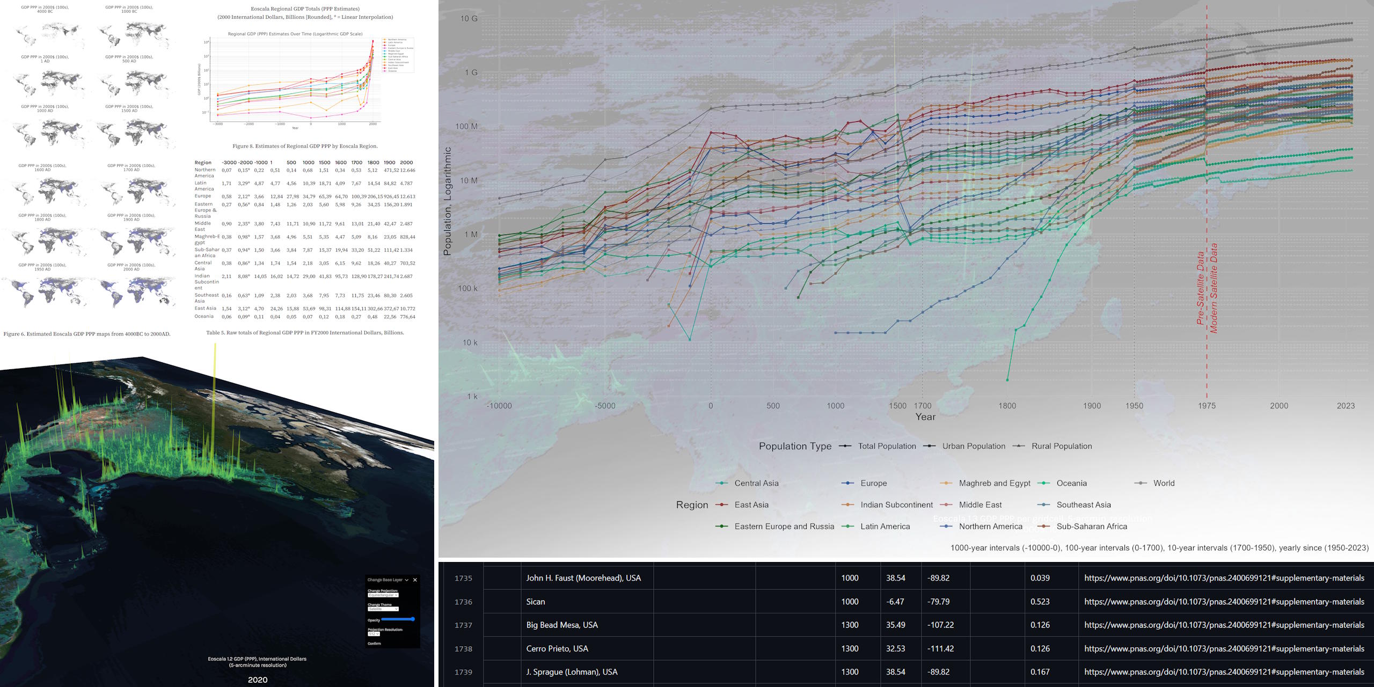Click the GDP map thumbnail for 500 AD
Screen dimensions: 1374x687
click(x=133, y=84)
